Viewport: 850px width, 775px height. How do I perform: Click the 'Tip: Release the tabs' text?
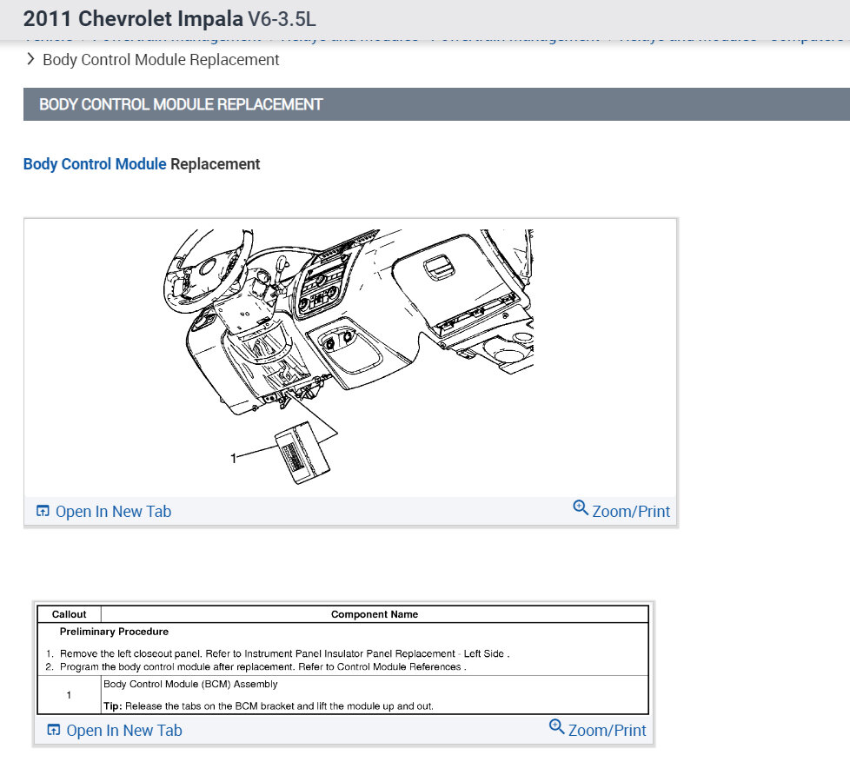pos(269,706)
